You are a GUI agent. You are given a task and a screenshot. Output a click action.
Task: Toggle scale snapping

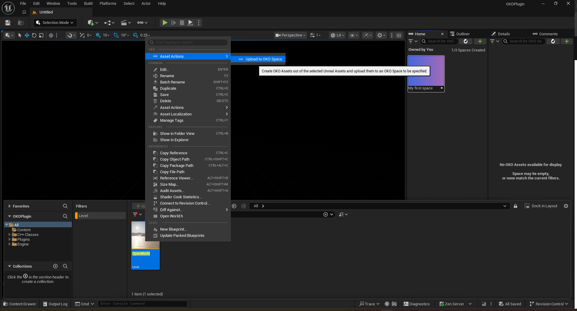click(x=135, y=35)
